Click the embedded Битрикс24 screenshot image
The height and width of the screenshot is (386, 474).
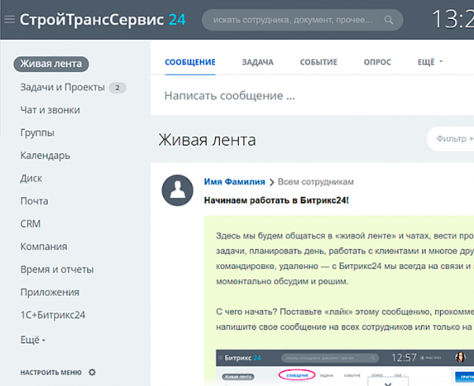point(345,368)
